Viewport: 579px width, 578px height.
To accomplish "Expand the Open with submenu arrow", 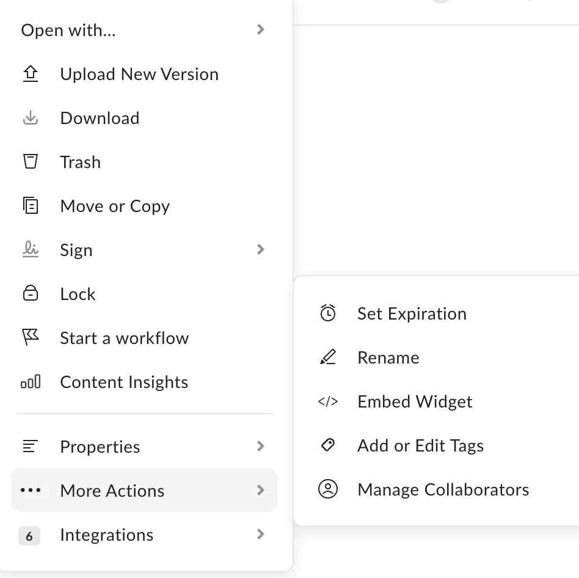I will click(261, 29).
